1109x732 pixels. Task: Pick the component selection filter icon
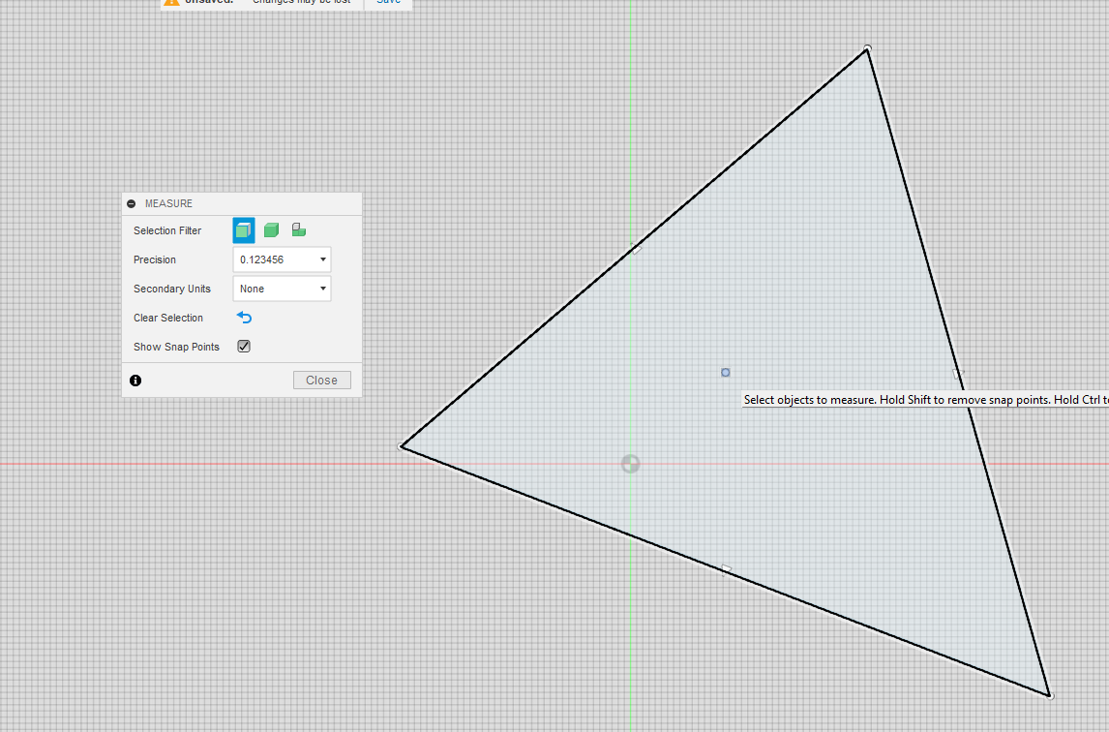299,230
